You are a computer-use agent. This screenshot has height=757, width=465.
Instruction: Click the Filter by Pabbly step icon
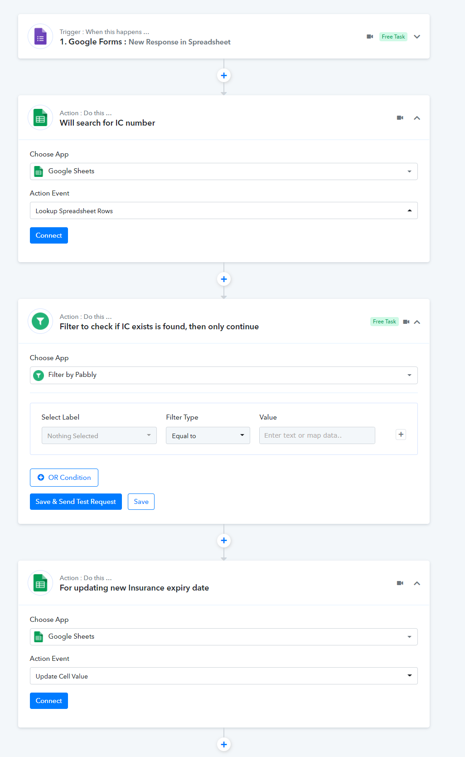pos(40,322)
